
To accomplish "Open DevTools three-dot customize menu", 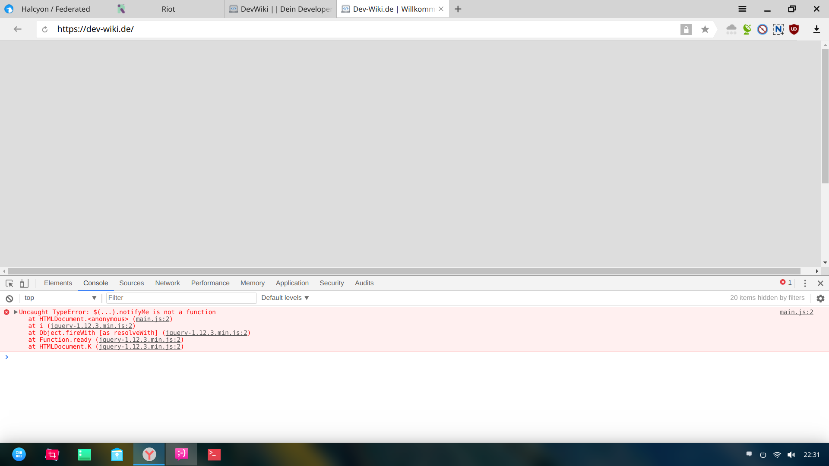I will pyautogui.click(x=805, y=283).
